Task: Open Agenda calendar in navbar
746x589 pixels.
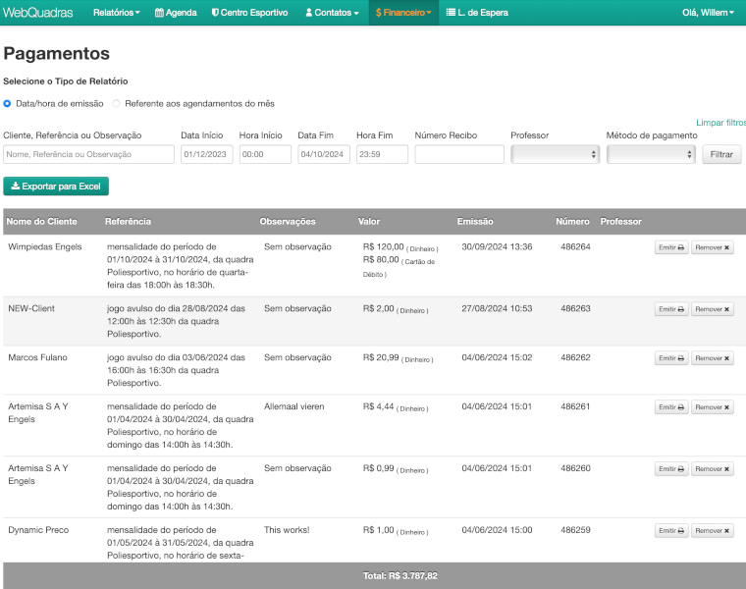Action: point(176,13)
